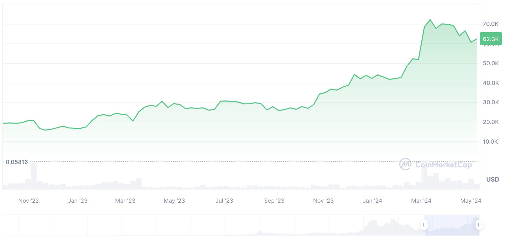Click the 0.05816 baseline value label

click(17, 162)
